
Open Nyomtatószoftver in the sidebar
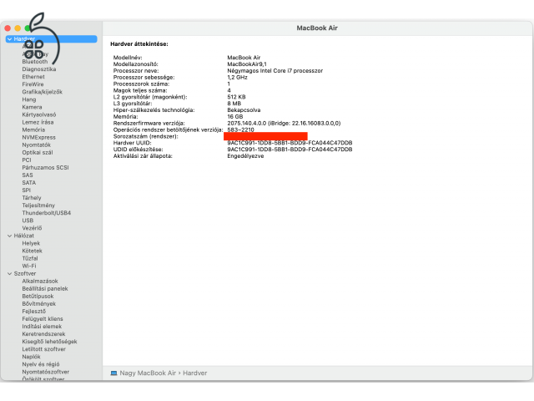tap(46, 372)
